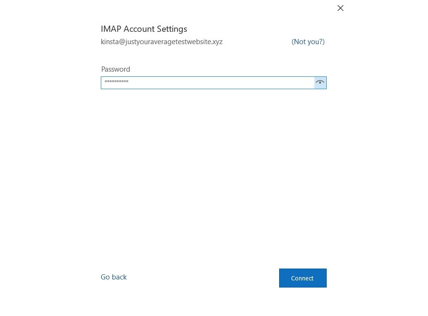Focus the Password input field
The image size is (428, 316).
pyautogui.click(x=207, y=83)
